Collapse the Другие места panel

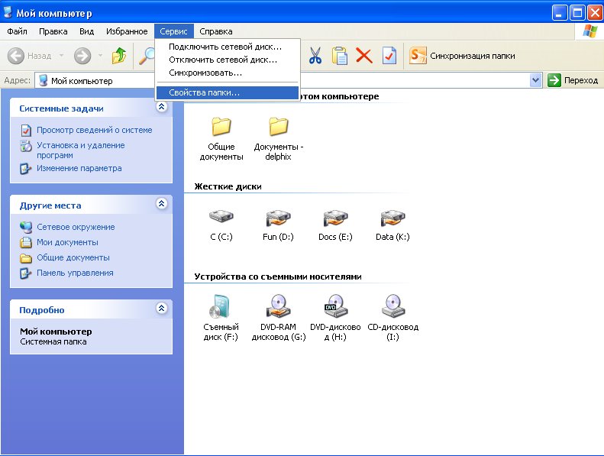coord(161,204)
